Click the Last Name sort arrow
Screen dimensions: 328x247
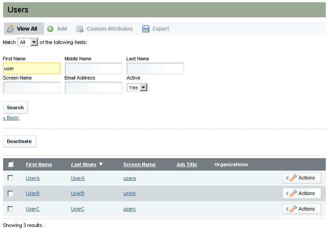pos(101,164)
